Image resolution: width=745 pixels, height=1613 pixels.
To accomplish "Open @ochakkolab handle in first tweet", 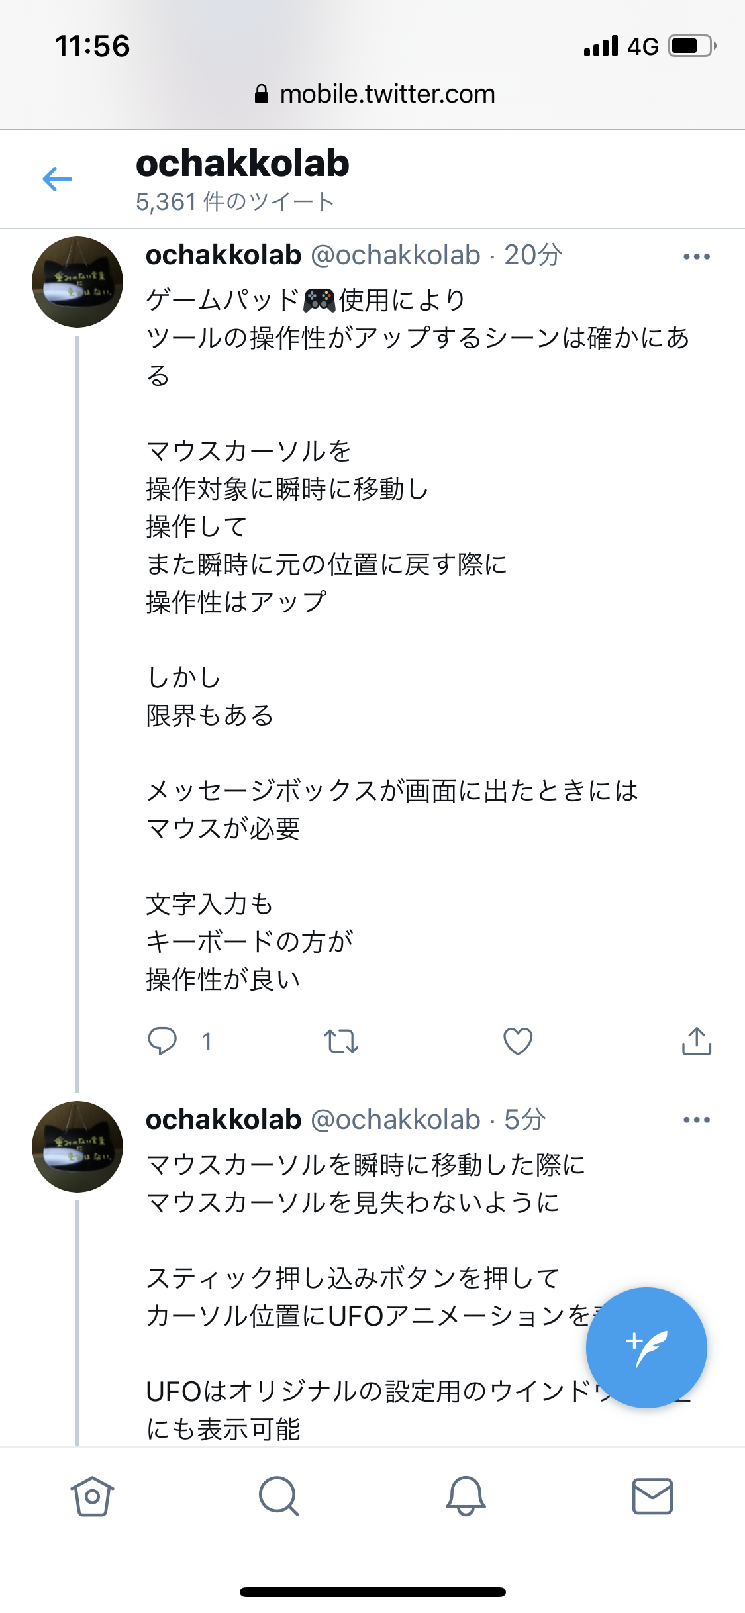I will 395,255.
